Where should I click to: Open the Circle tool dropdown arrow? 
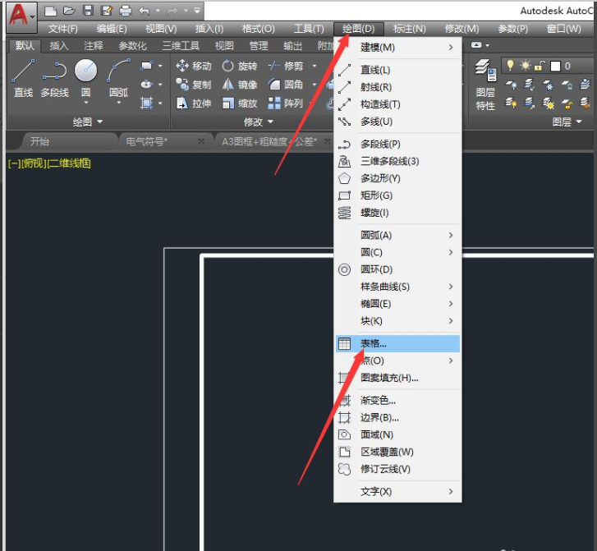click(x=85, y=103)
